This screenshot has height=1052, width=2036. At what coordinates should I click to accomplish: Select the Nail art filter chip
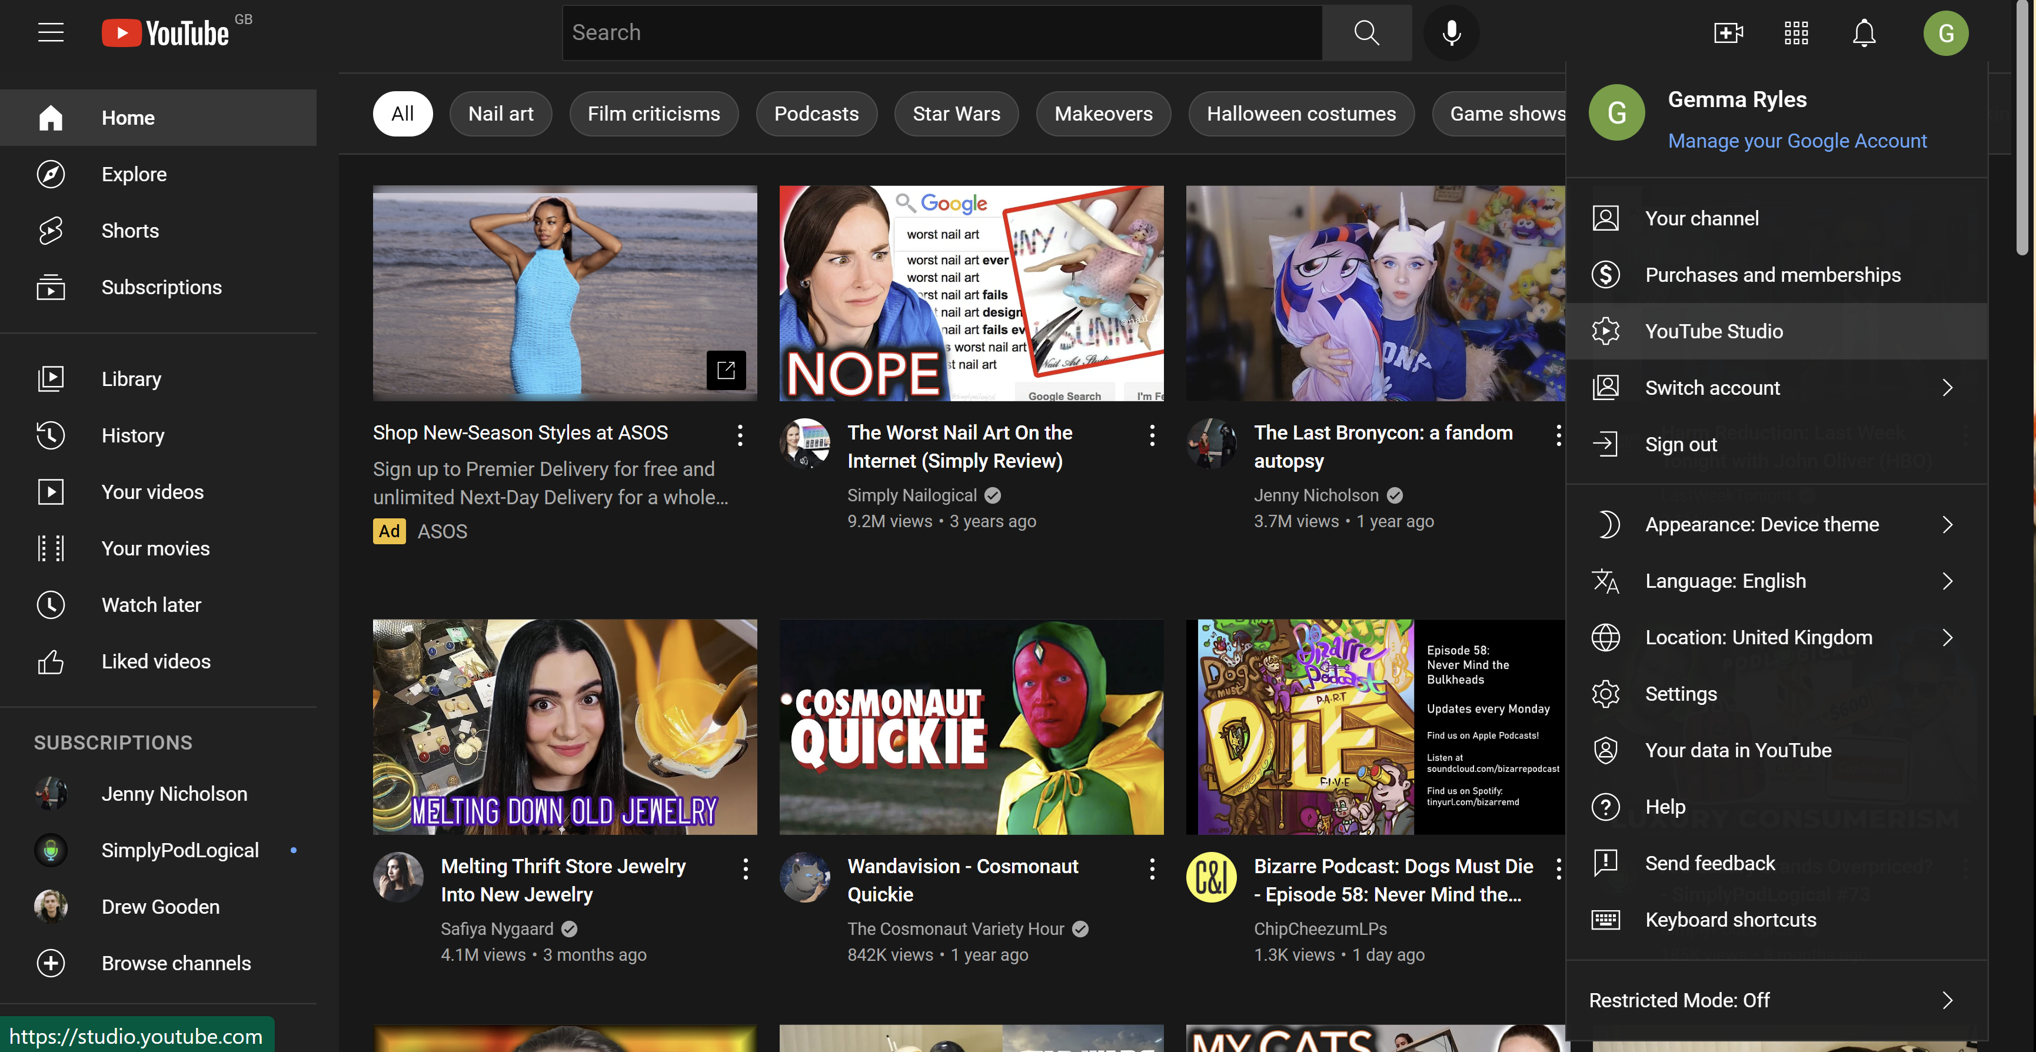(500, 114)
